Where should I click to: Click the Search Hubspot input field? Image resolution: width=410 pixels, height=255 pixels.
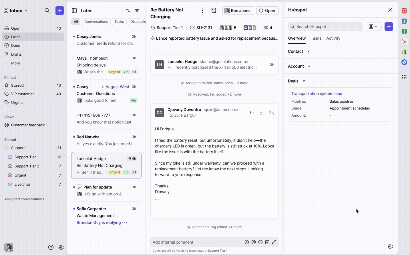coord(325,27)
